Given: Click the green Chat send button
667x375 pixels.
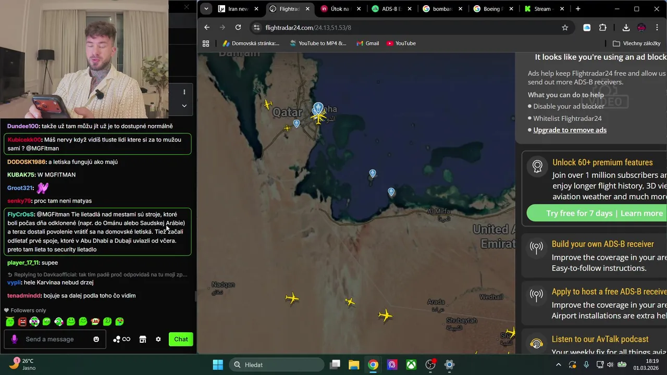Looking at the screenshot, I should point(181,339).
